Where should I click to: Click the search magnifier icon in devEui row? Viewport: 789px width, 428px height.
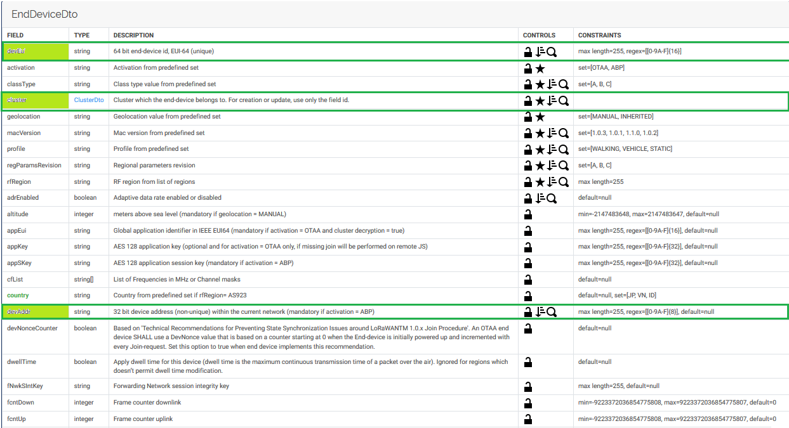[x=552, y=52]
